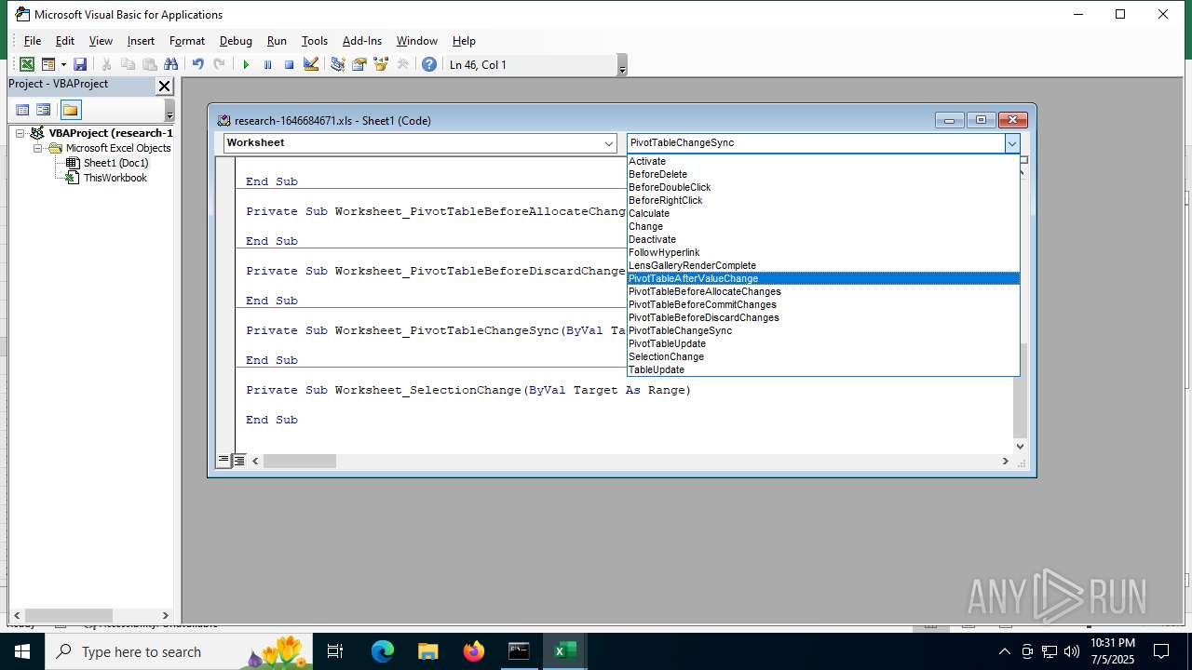
Task: Run the macro with the green play icon
Action: [246, 64]
